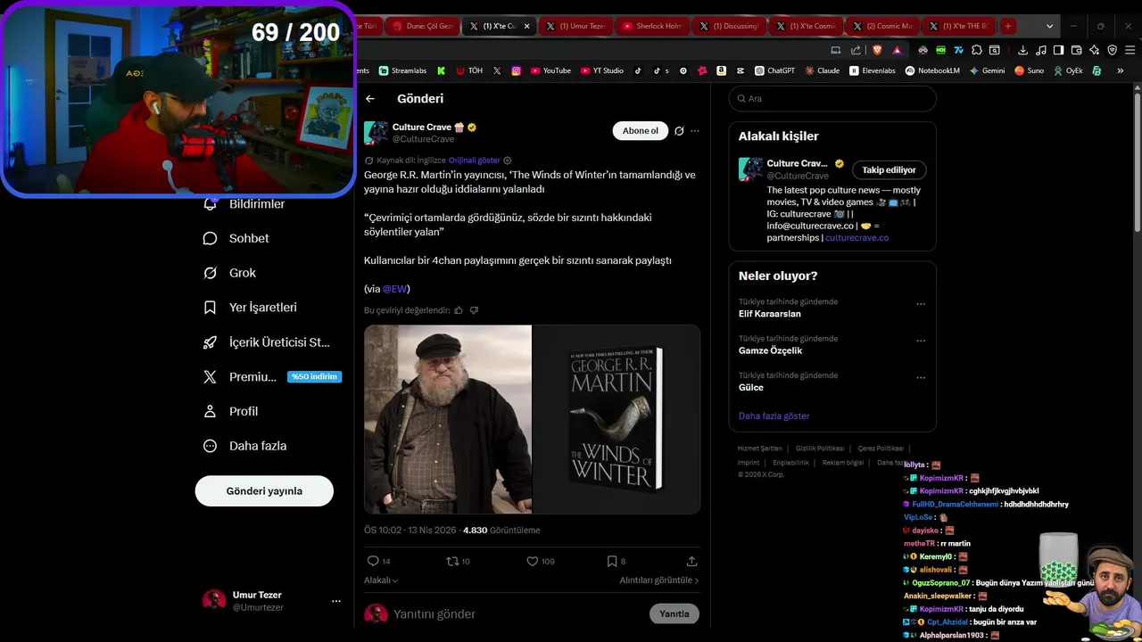Open İçerik Üreticisi Stüdyosu sidebar item
1142x642 pixels.
(267, 342)
